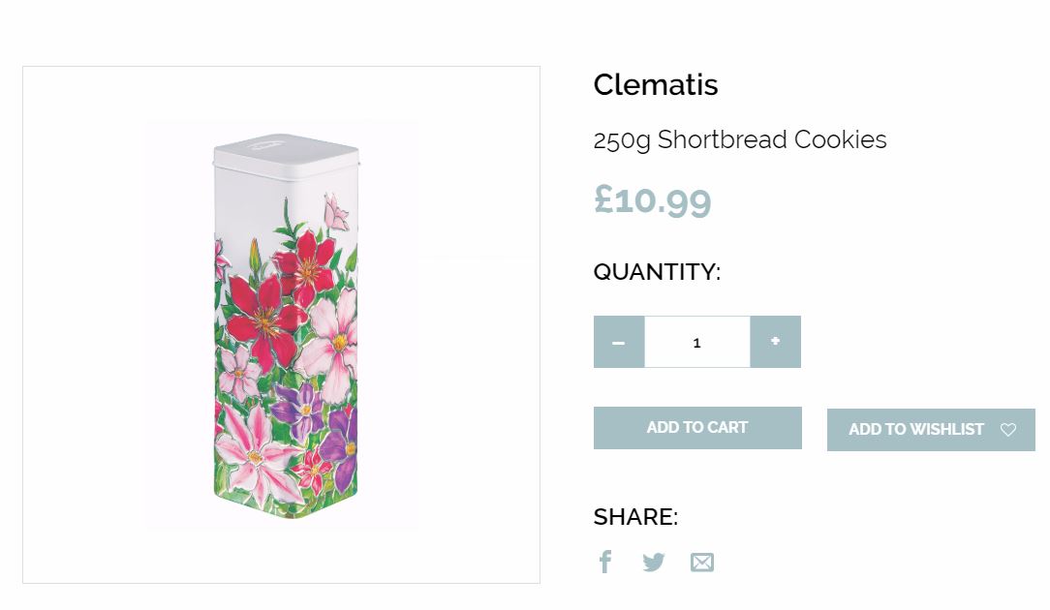Click the QUANTITY label
Image resolution: width=1050 pixels, height=610 pixels.
[x=657, y=272]
